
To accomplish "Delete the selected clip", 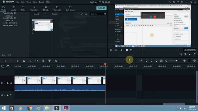I will (x=18, y=61).
